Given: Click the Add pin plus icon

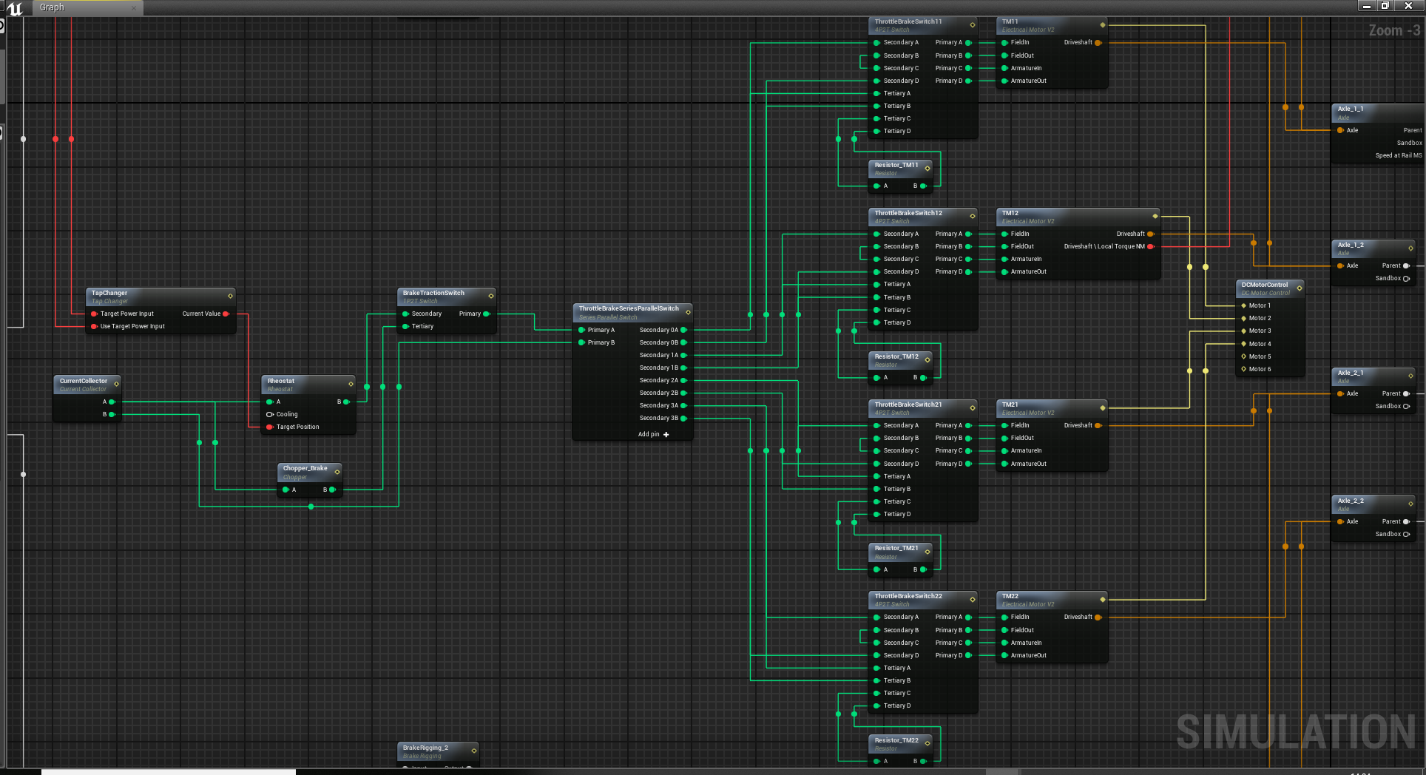Looking at the screenshot, I should [666, 435].
